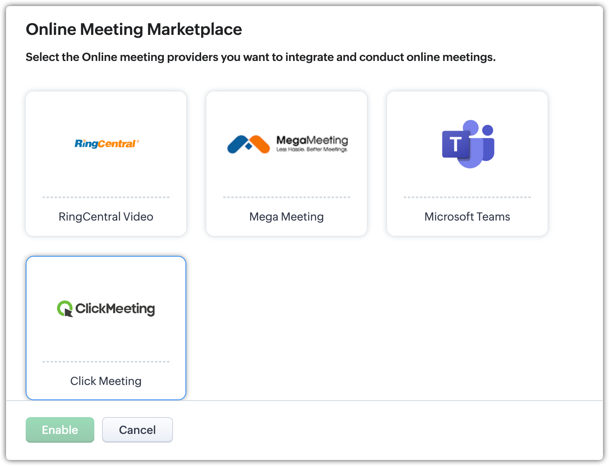Image resolution: width=609 pixels, height=466 pixels.
Task: Select the RingCentral Video provider label
Action: click(106, 217)
